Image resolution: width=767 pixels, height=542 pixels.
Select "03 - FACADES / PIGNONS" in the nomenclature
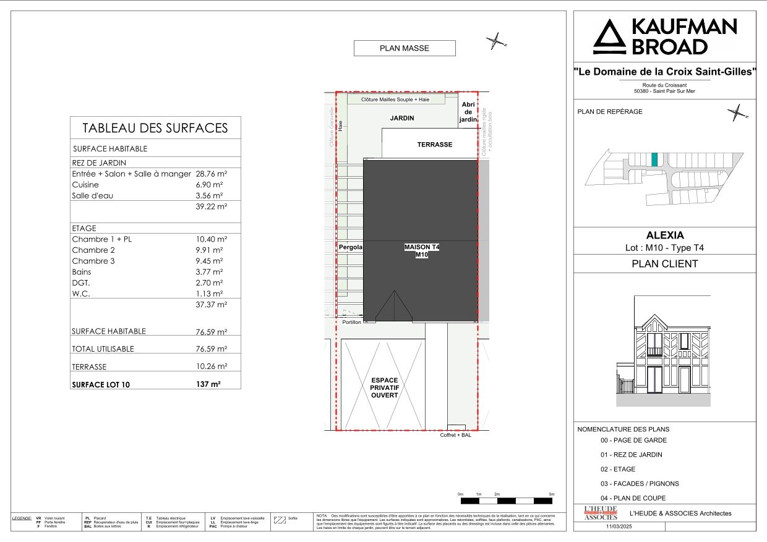640,483
